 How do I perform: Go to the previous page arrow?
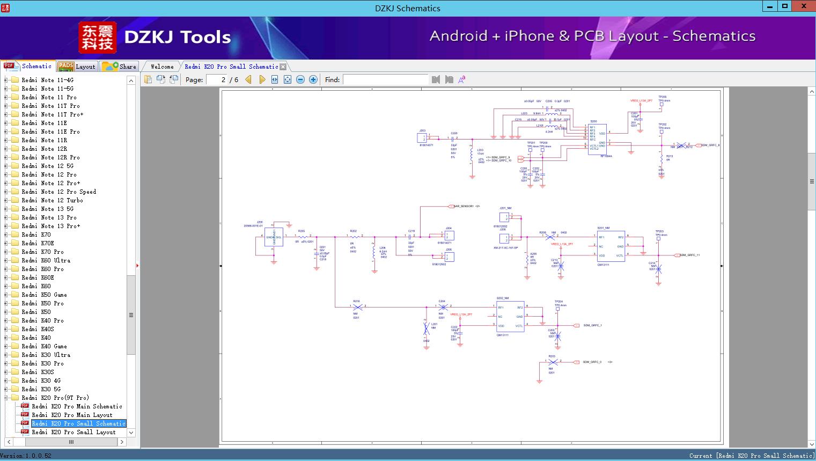[x=248, y=79]
